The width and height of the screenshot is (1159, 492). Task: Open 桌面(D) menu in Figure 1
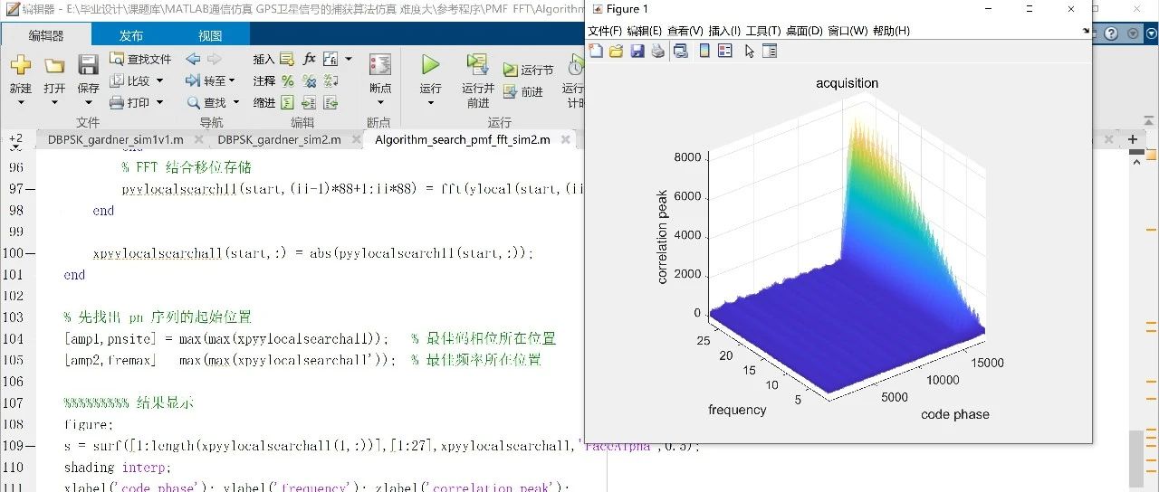point(804,31)
